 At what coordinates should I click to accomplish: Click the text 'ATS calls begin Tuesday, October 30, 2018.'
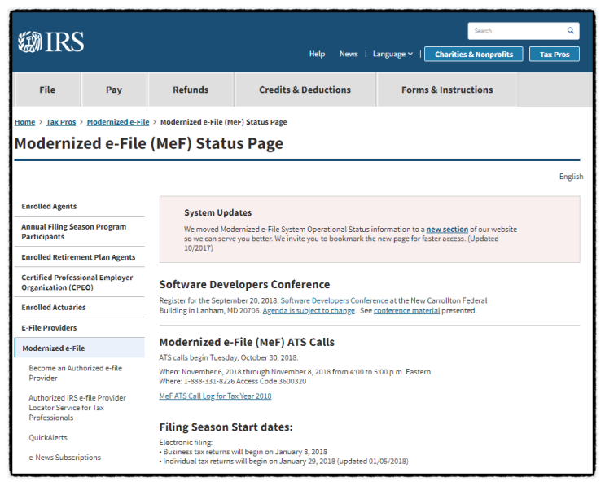(229, 358)
